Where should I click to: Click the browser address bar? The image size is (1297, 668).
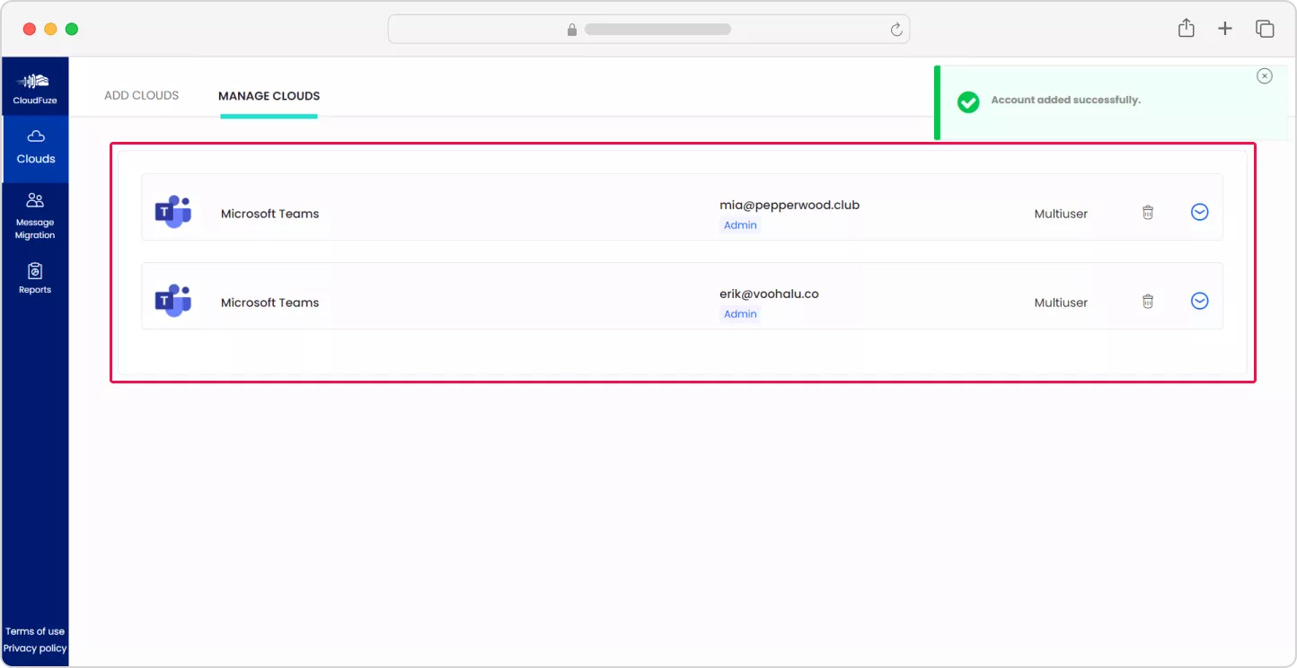pos(648,29)
